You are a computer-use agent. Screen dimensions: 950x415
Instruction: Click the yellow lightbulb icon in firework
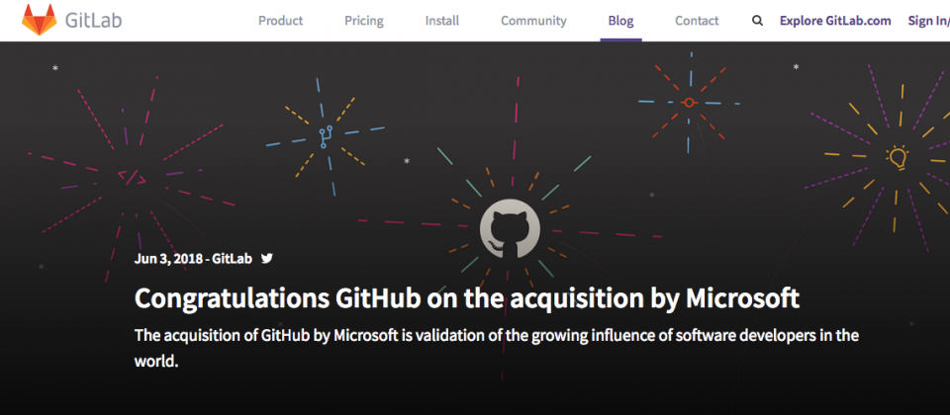898,158
